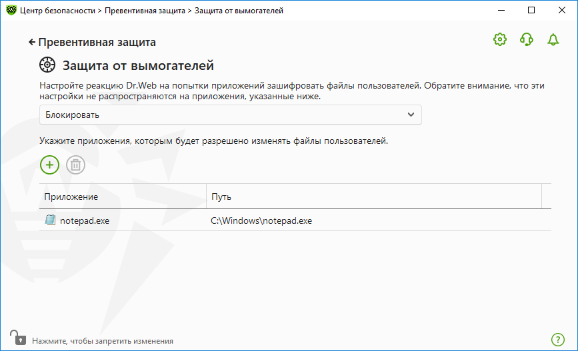578x351 pixels.
Task: Sort by Приложение column header
Action: pos(123,196)
